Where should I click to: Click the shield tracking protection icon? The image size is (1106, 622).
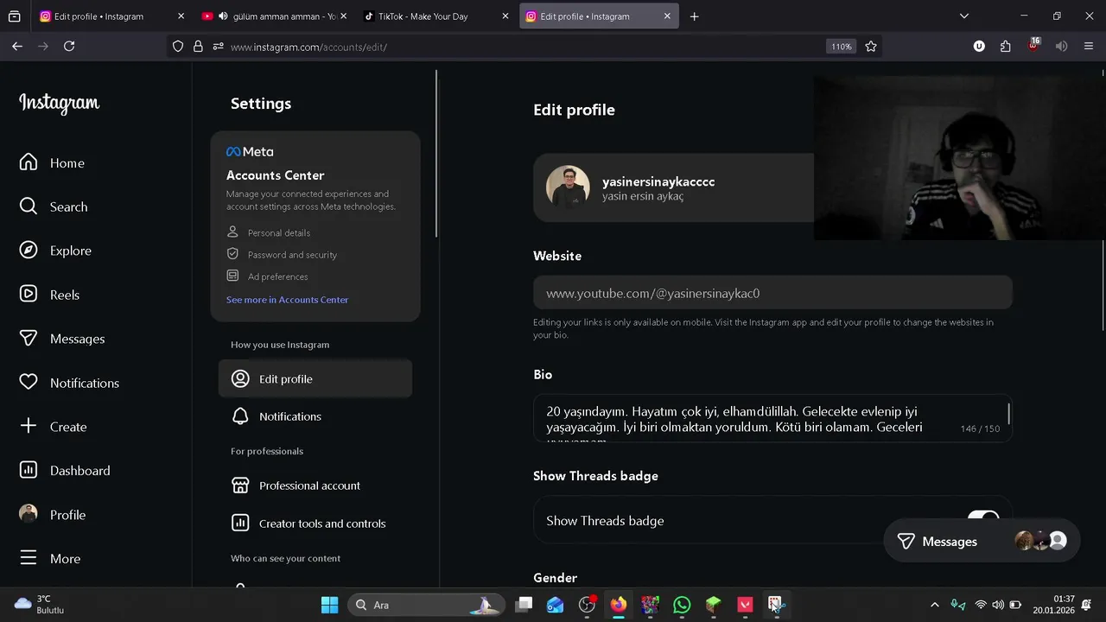point(178,47)
